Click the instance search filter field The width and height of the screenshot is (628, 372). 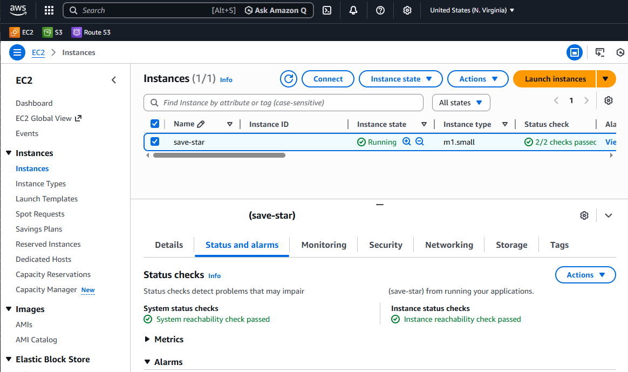point(283,103)
